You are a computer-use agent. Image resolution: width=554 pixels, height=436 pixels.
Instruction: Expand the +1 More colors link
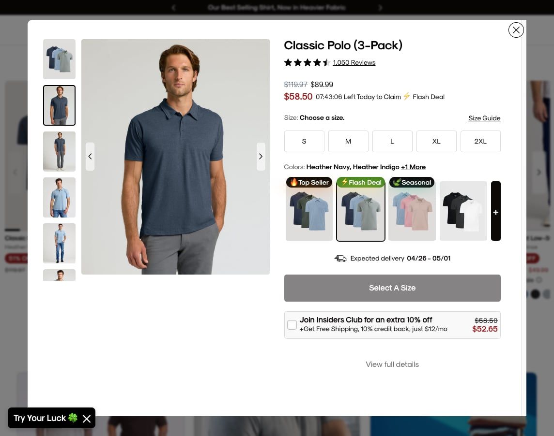[413, 167]
